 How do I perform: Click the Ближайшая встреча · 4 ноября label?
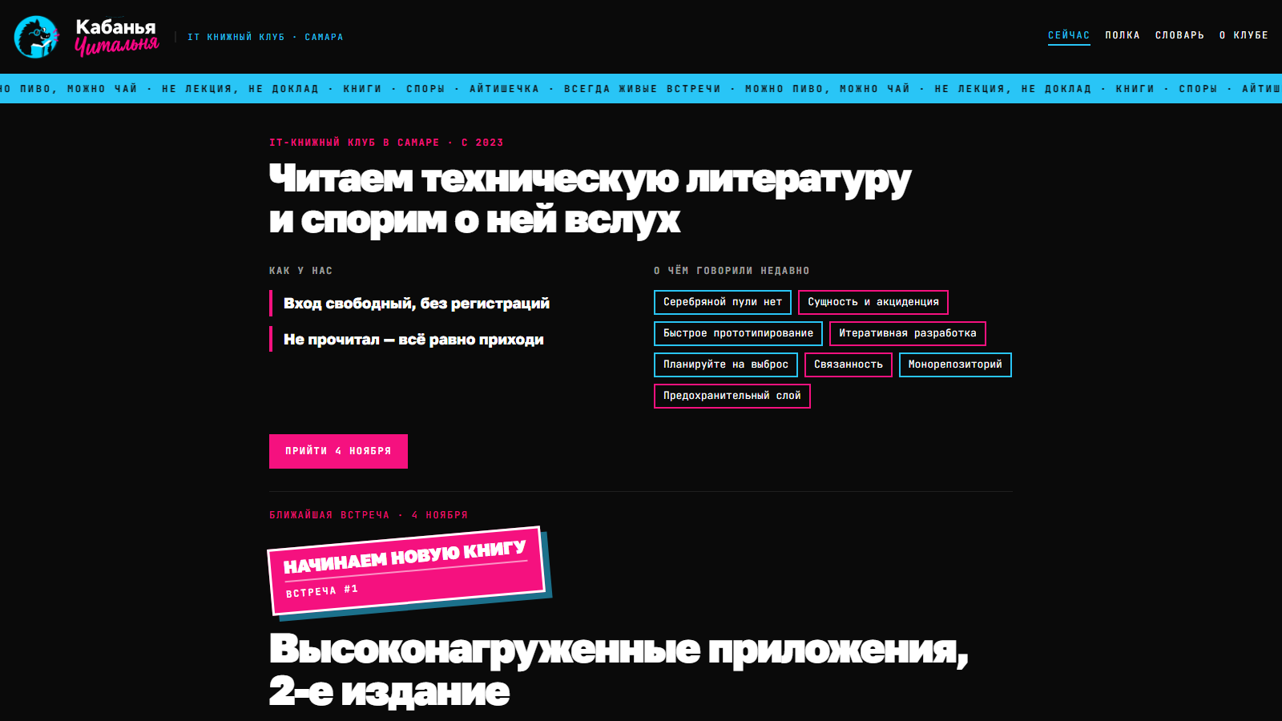pos(369,515)
